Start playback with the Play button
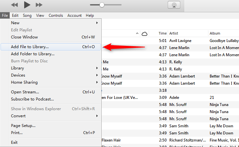 click(27, 5)
